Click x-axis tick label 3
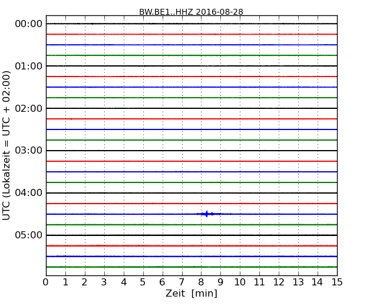Image resolution: width=383 pixels, height=306 pixels. tap(104, 282)
